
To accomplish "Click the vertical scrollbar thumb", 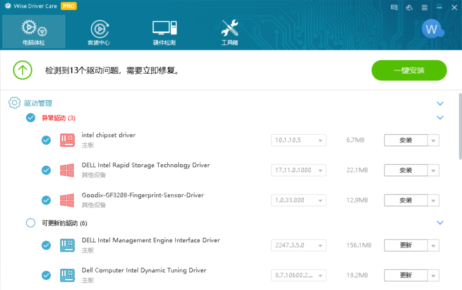I will (460, 126).
